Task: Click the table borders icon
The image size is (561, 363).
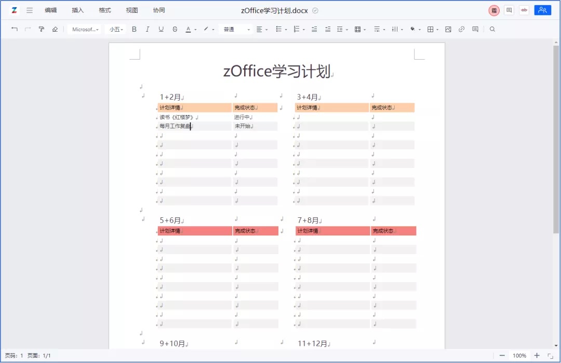Action: (x=431, y=29)
